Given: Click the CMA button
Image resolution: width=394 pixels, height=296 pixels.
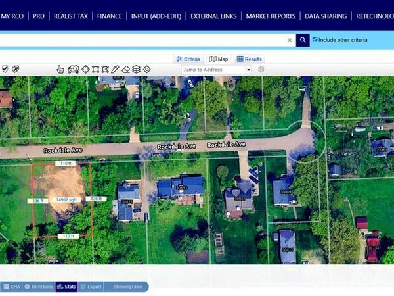Looking at the screenshot, I should (x=12, y=287).
